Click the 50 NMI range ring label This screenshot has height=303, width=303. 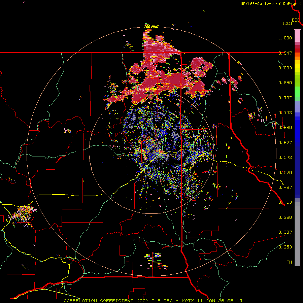click(x=151, y=89)
